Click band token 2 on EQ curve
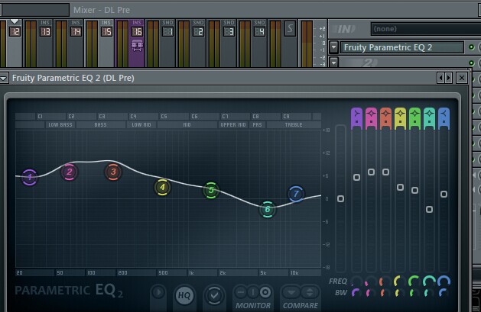Image resolution: width=481 pixels, height=312 pixels. pos(70,172)
